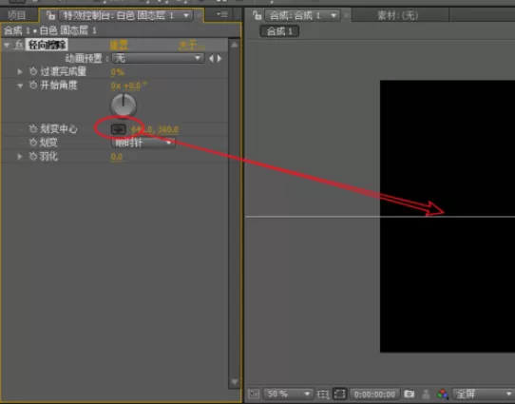Click the 开始角度 angle dial
The image size is (515, 404).
pos(124,106)
